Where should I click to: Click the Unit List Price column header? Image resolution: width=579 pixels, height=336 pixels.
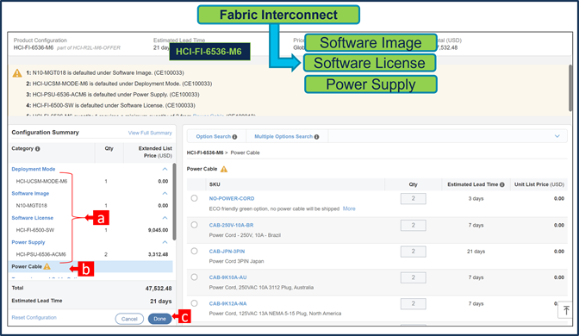(539, 184)
